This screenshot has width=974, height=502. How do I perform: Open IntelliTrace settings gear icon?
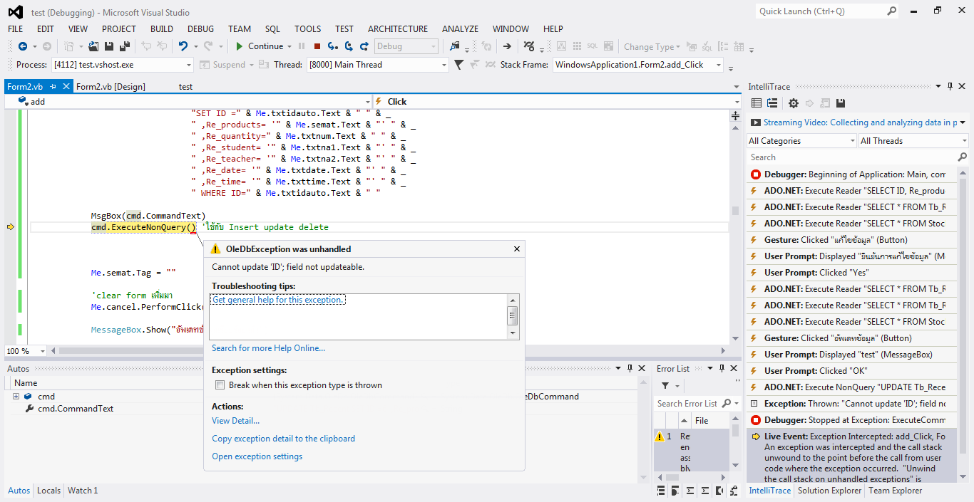click(x=793, y=104)
